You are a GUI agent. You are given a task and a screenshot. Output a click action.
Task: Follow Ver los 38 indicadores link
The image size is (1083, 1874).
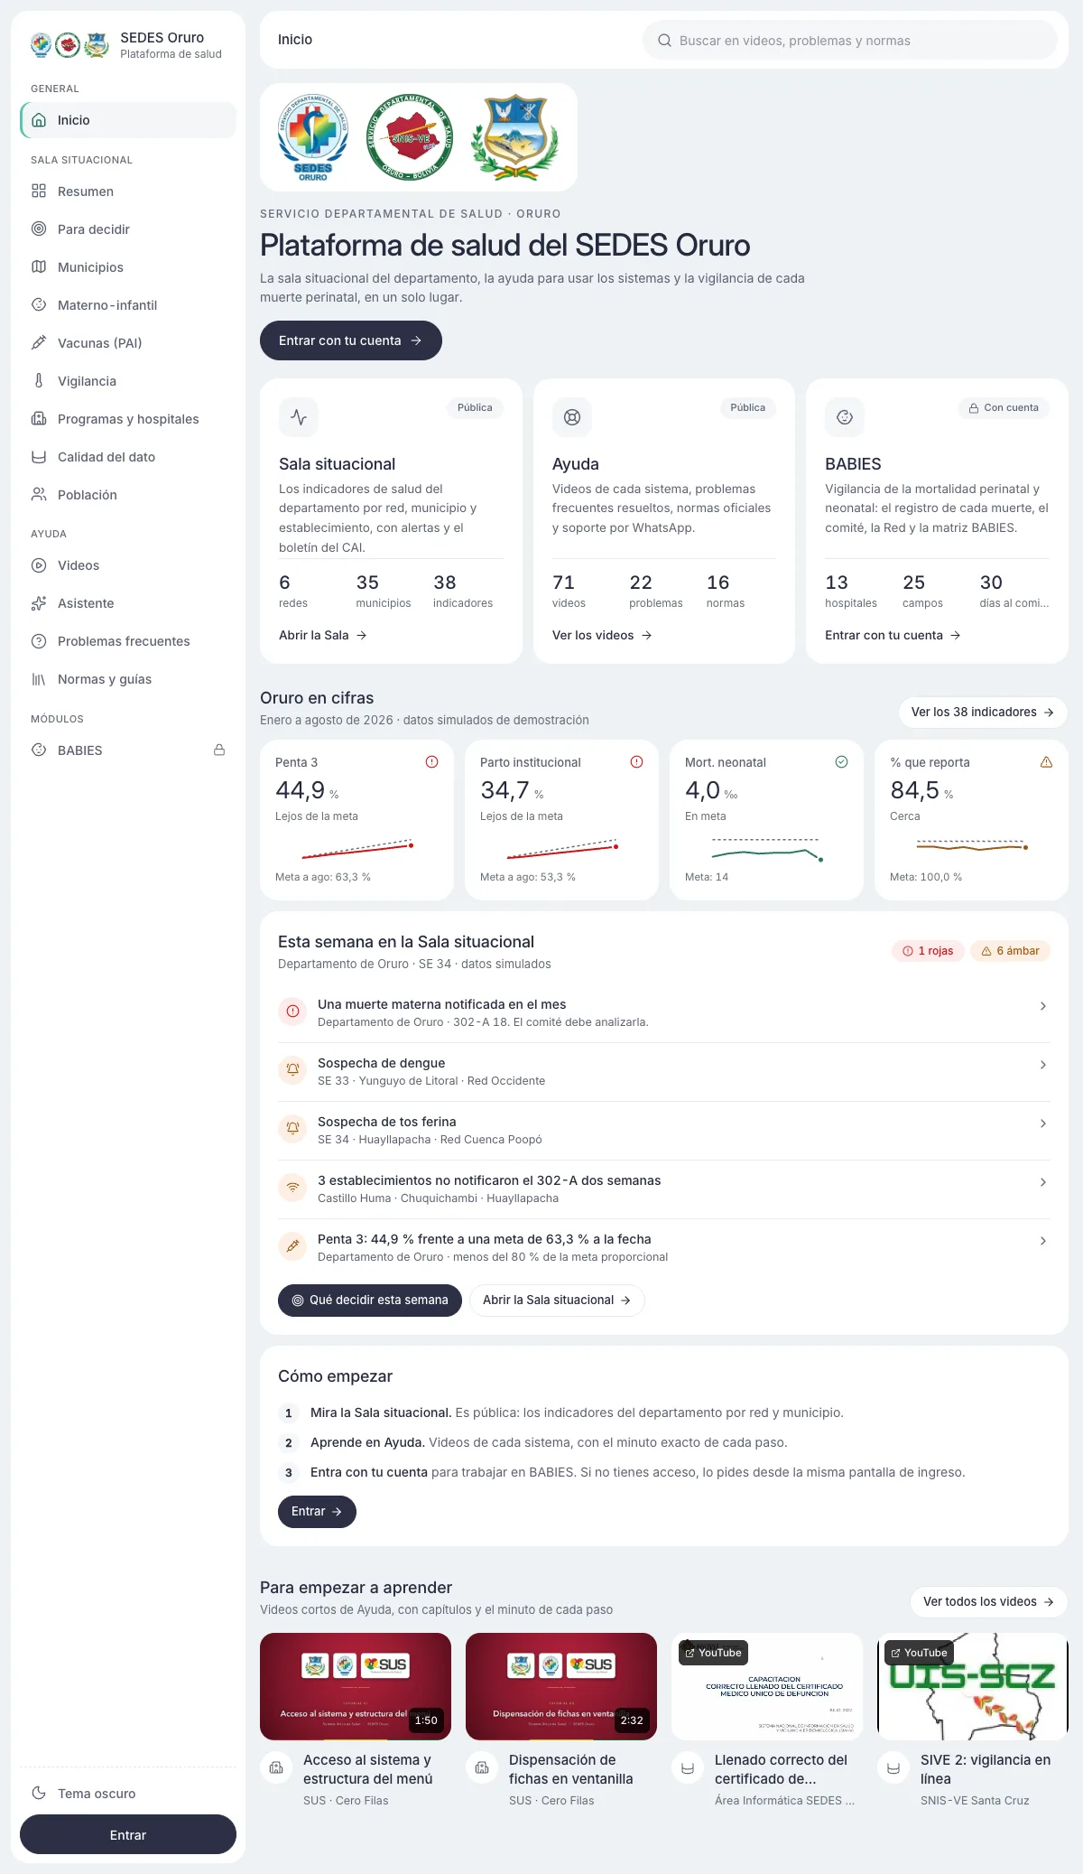(983, 713)
